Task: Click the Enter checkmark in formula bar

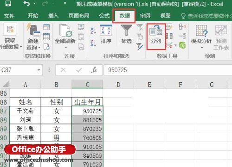Action: (x=79, y=70)
